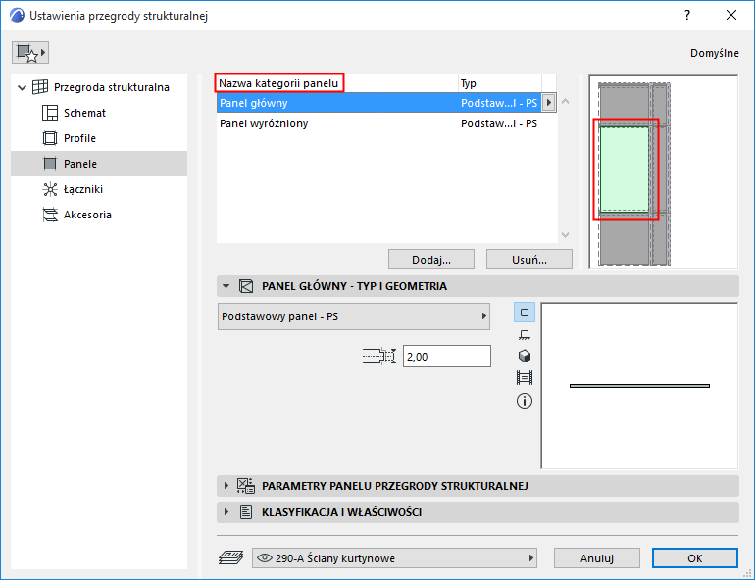The image size is (755, 580).
Task: Click the Przegroda strukturalna grid icon
Action: (40, 87)
